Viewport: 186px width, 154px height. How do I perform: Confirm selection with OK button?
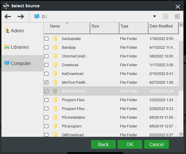[130, 144]
